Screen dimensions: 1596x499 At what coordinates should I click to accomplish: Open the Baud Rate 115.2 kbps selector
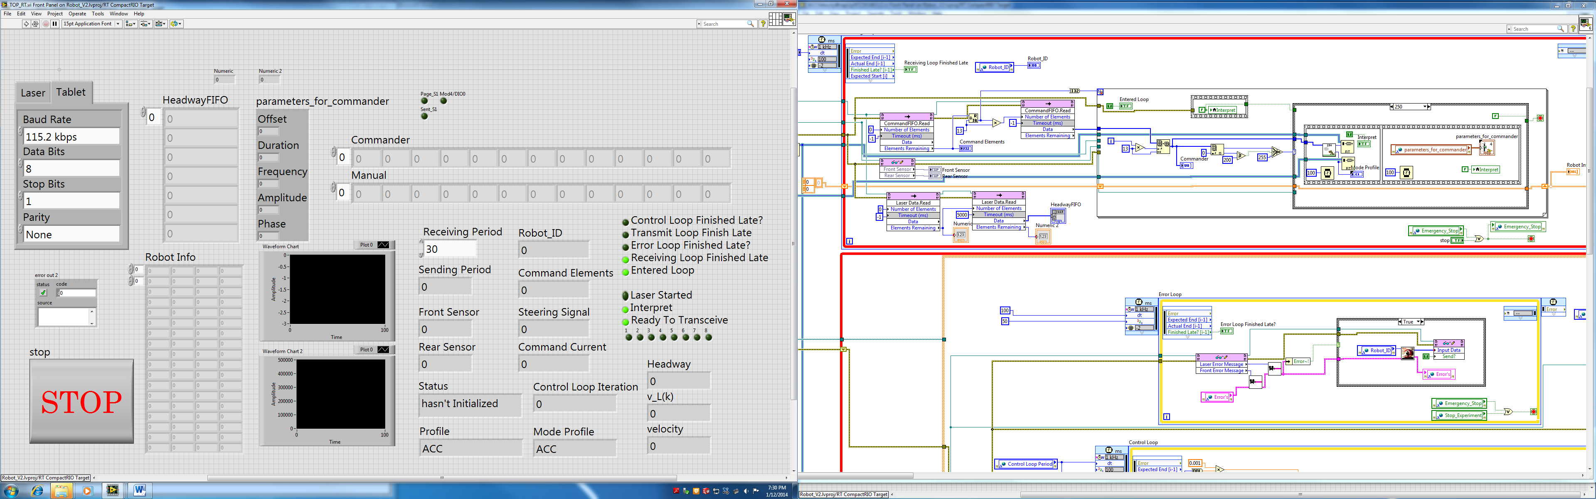click(71, 137)
